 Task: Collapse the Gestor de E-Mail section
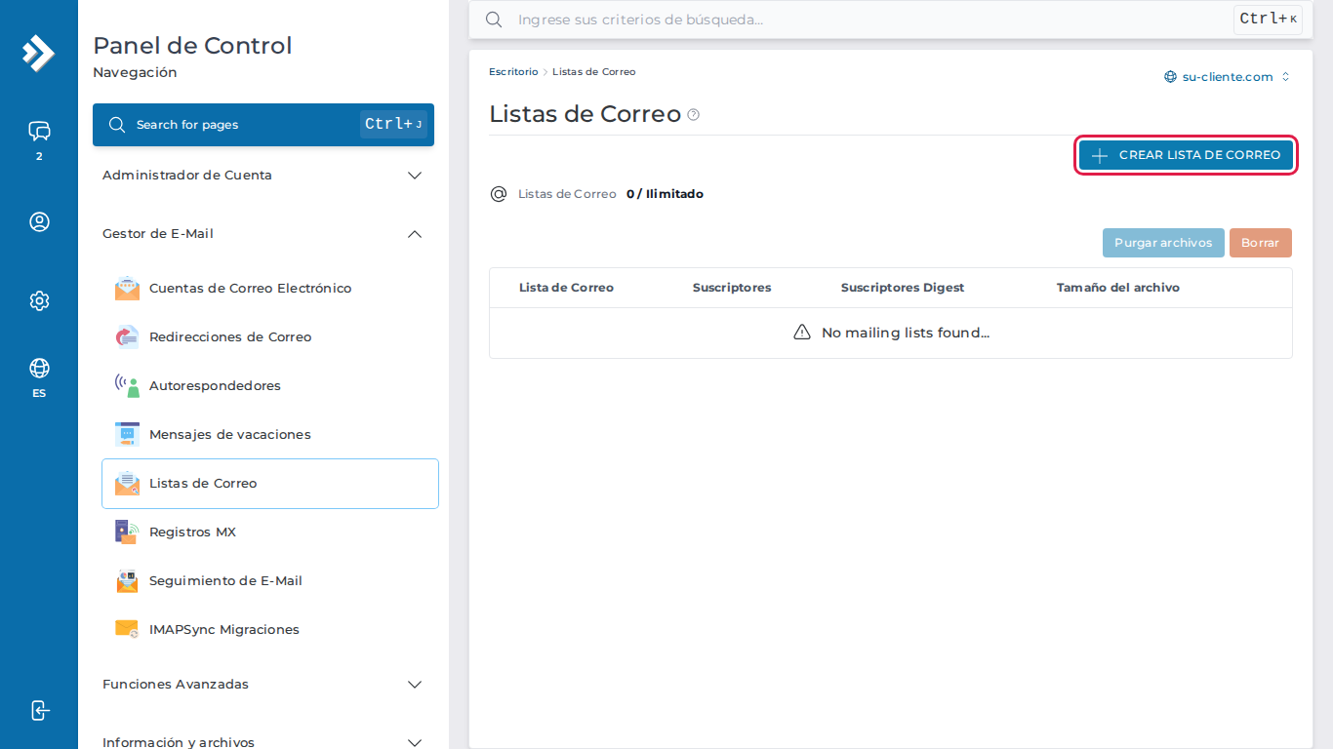tap(263, 234)
